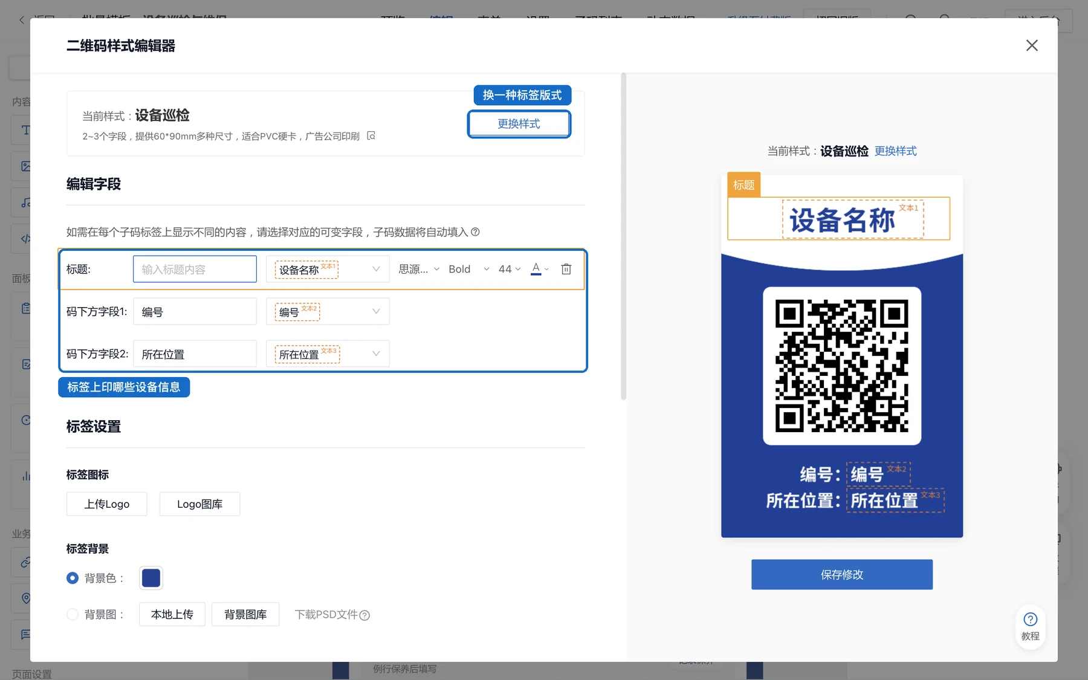
Task: Open the 设备名称 variable field dropdown
Action: click(x=328, y=269)
